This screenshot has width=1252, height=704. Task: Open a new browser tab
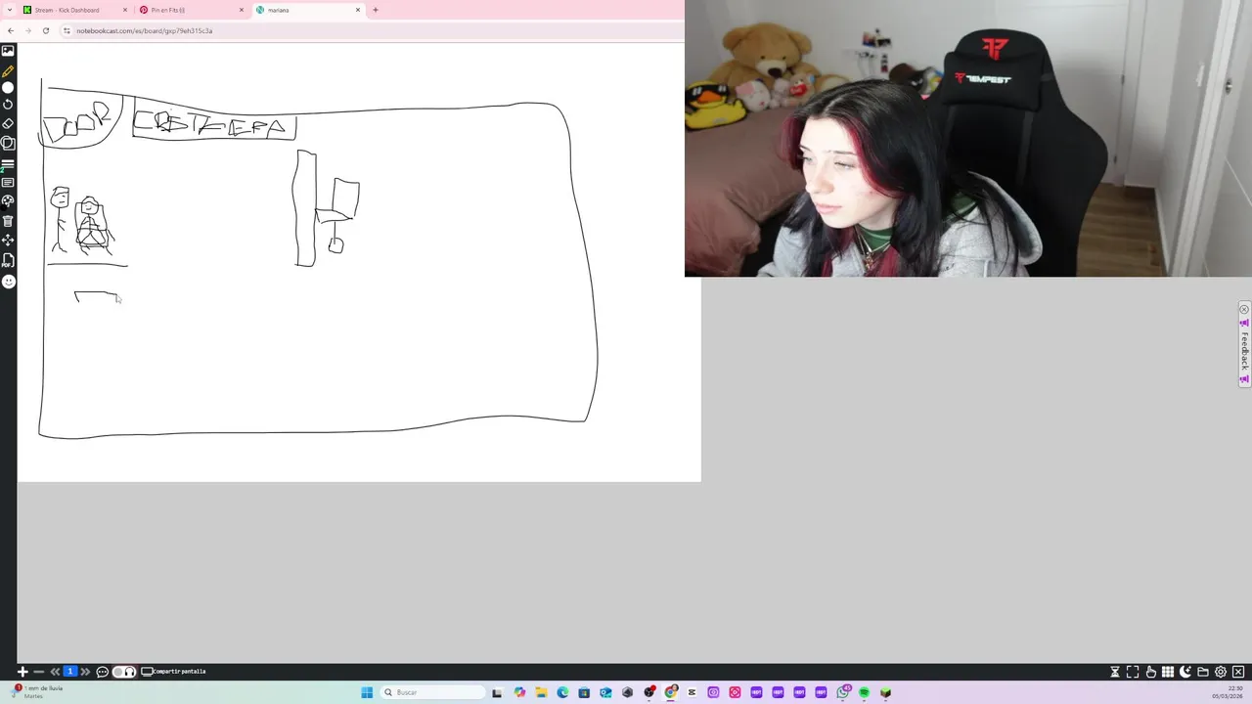[376, 10]
